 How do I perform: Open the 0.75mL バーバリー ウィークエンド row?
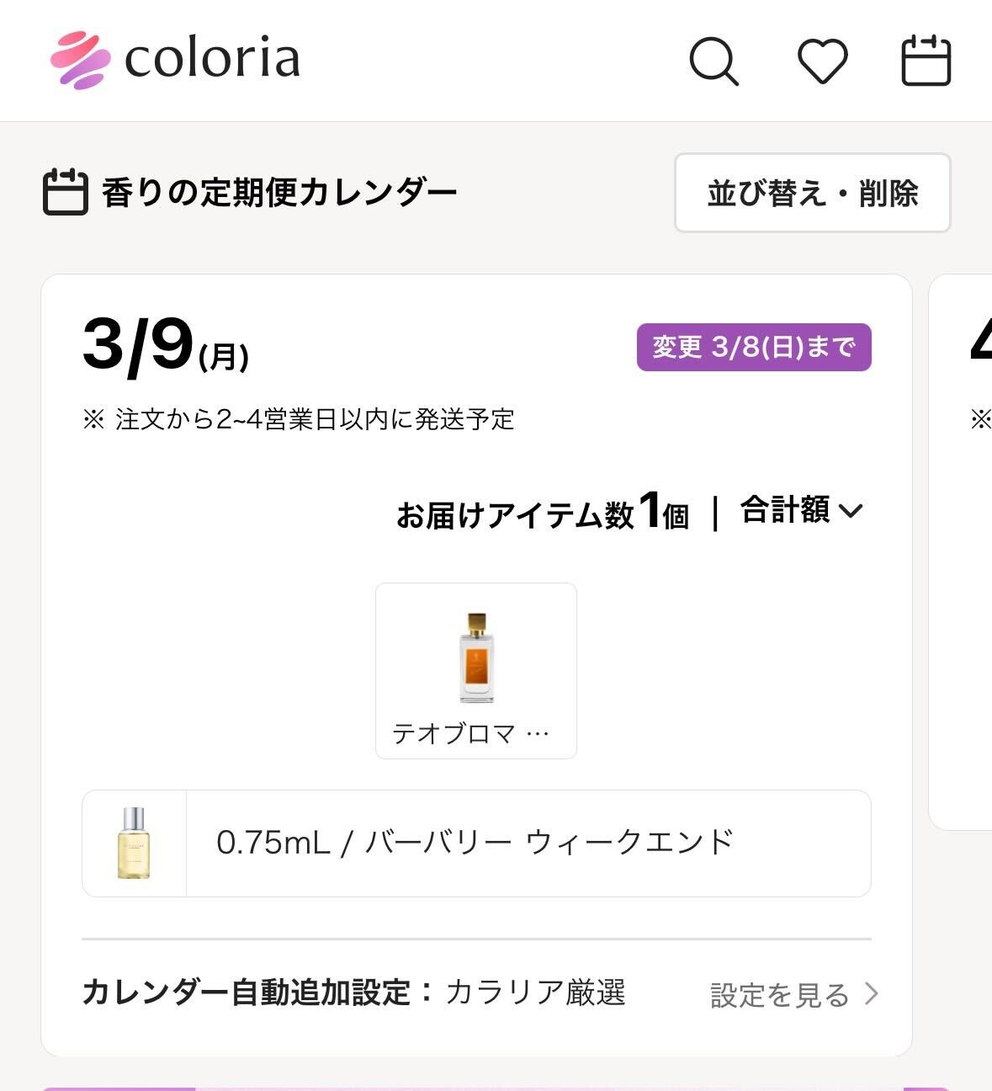[475, 843]
